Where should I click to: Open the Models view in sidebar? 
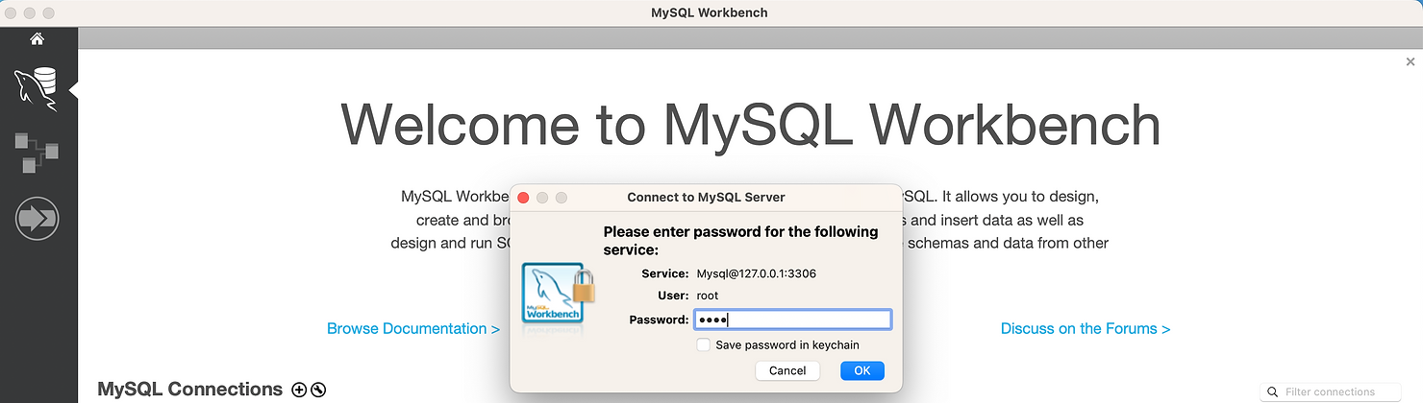[37, 154]
